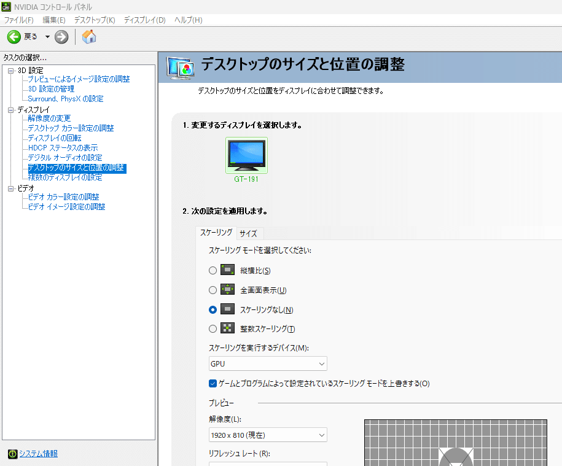Click the ビデオ category label in tree
The width and height of the screenshot is (562, 466).
26,188
